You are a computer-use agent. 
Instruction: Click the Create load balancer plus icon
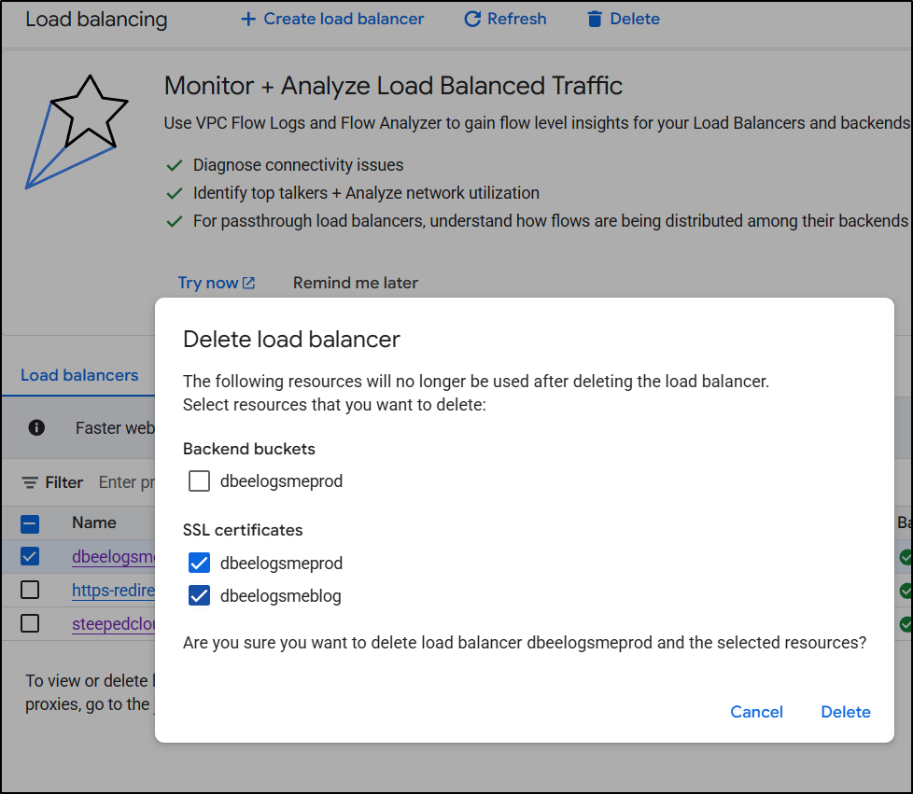click(247, 19)
